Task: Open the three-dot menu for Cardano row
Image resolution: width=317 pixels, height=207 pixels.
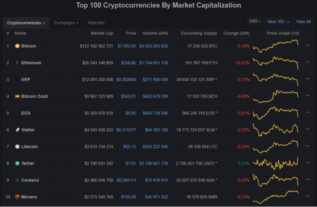Action: (x=307, y=180)
